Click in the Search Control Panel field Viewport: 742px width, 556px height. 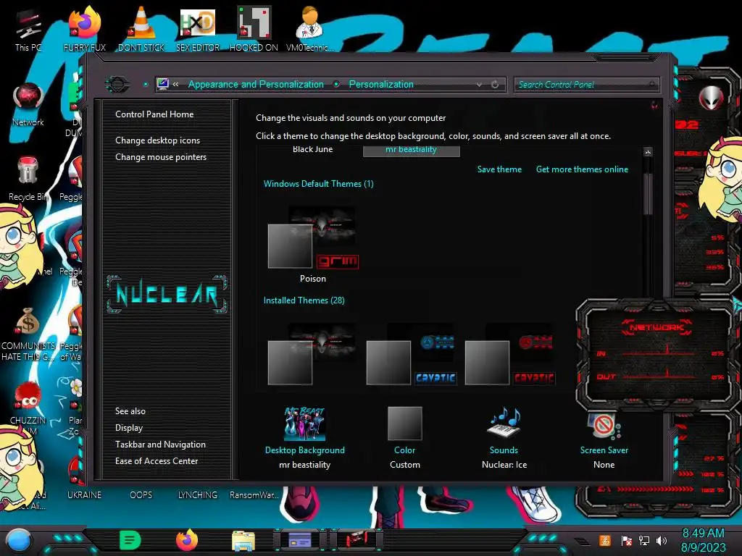(x=586, y=85)
